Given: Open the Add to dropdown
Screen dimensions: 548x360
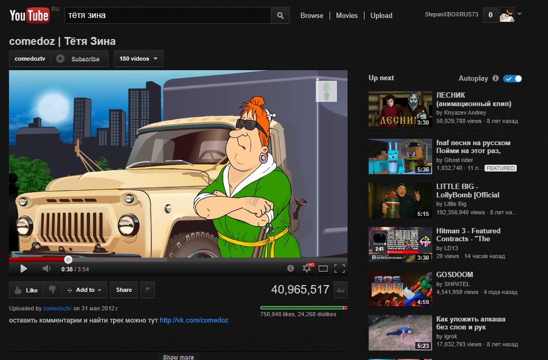Looking at the screenshot, I should [85, 290].
